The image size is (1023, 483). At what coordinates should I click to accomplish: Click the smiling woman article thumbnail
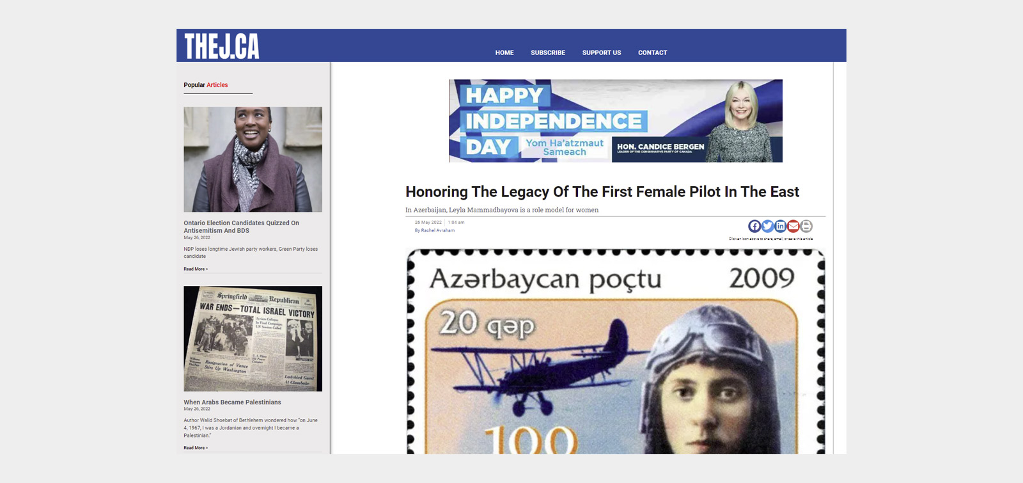pos(253,159)
